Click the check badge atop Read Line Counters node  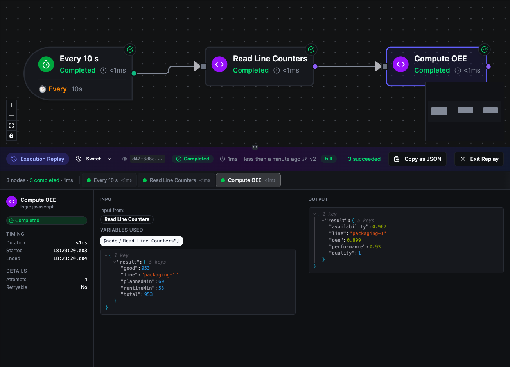pyautogui.click(x=311, y=50)
